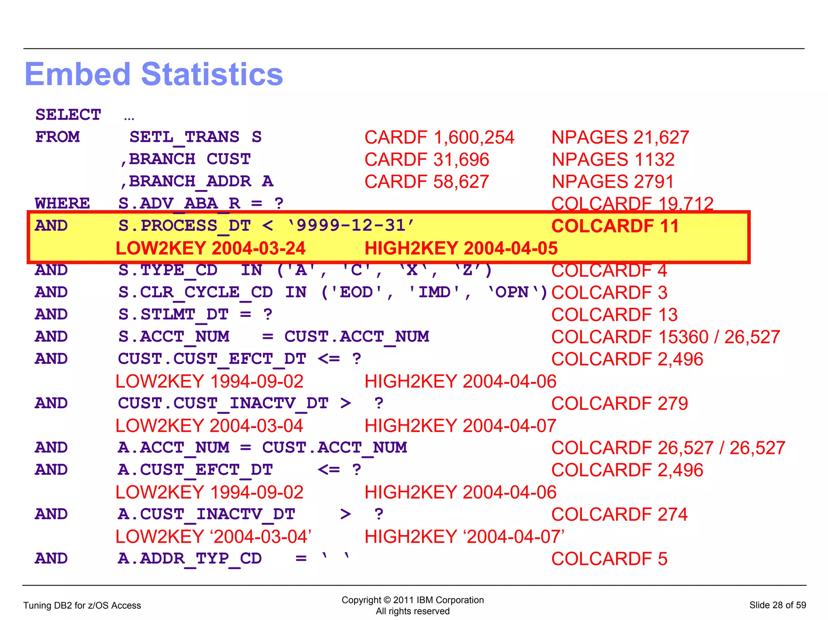
Task: Click 'LOW2KEY 2004-03-24' in highlighted row
Action: [211, 249]
